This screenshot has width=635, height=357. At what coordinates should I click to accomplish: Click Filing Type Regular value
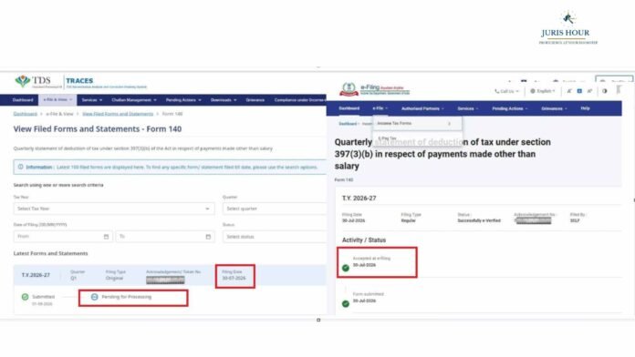pyautogui.click(x=408, y=220)
